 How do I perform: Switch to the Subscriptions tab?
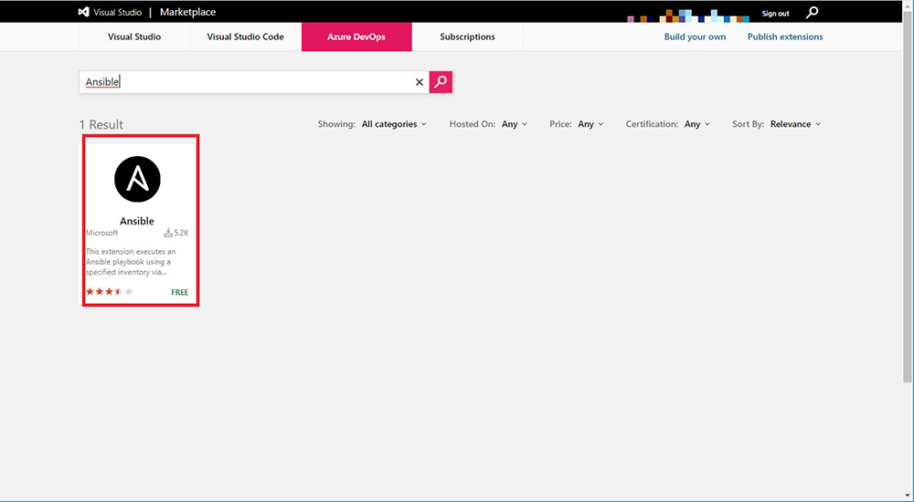[467, 37]
